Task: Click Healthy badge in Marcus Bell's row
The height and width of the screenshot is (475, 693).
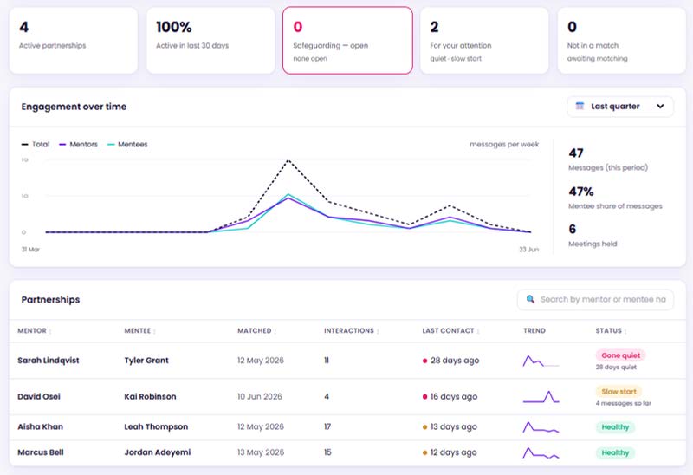Action: click(615, 452)
